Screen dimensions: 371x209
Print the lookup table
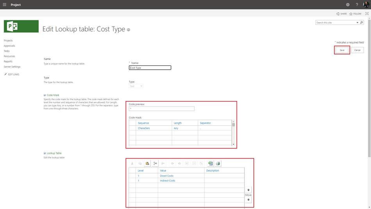tap(218, 163)
